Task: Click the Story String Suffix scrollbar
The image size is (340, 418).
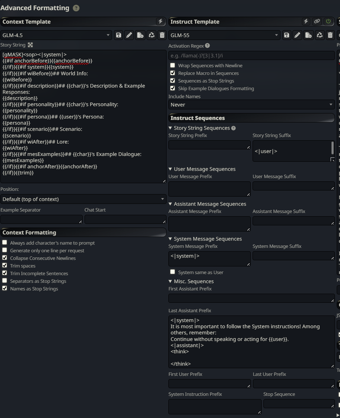Action: (x=332, y=148)
